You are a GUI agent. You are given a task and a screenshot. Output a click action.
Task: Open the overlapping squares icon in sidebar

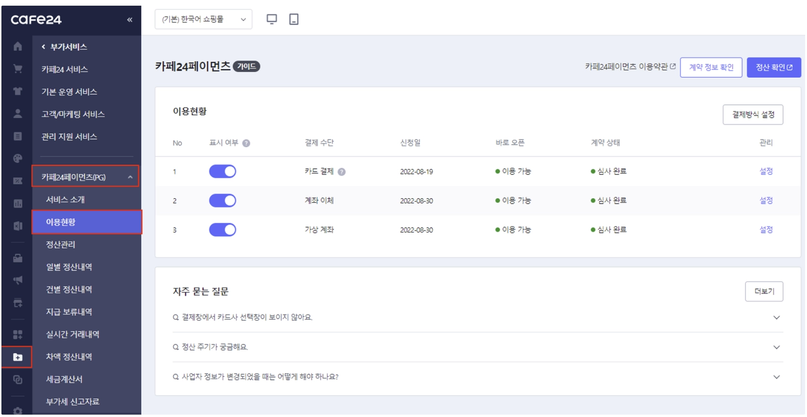(x=17, y=380)
